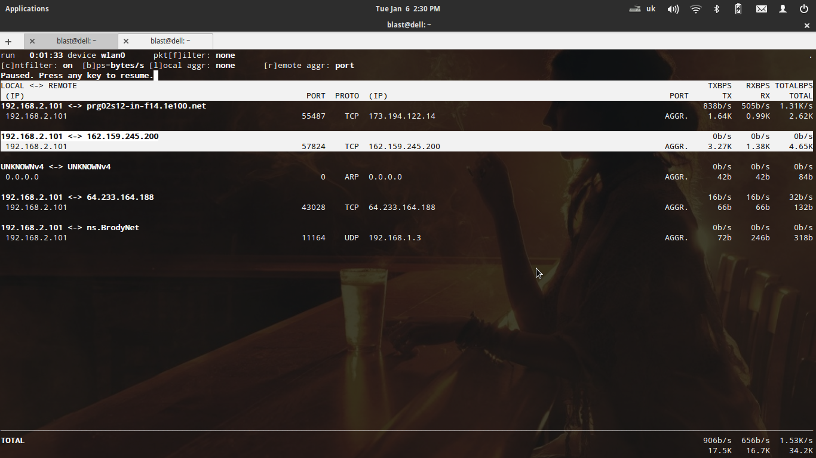Open the volume indicator
Viewport: 816px width, 458px height.
coord(673,9)
